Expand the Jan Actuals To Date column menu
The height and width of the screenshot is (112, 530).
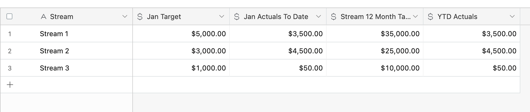click(x=319, y=17)
